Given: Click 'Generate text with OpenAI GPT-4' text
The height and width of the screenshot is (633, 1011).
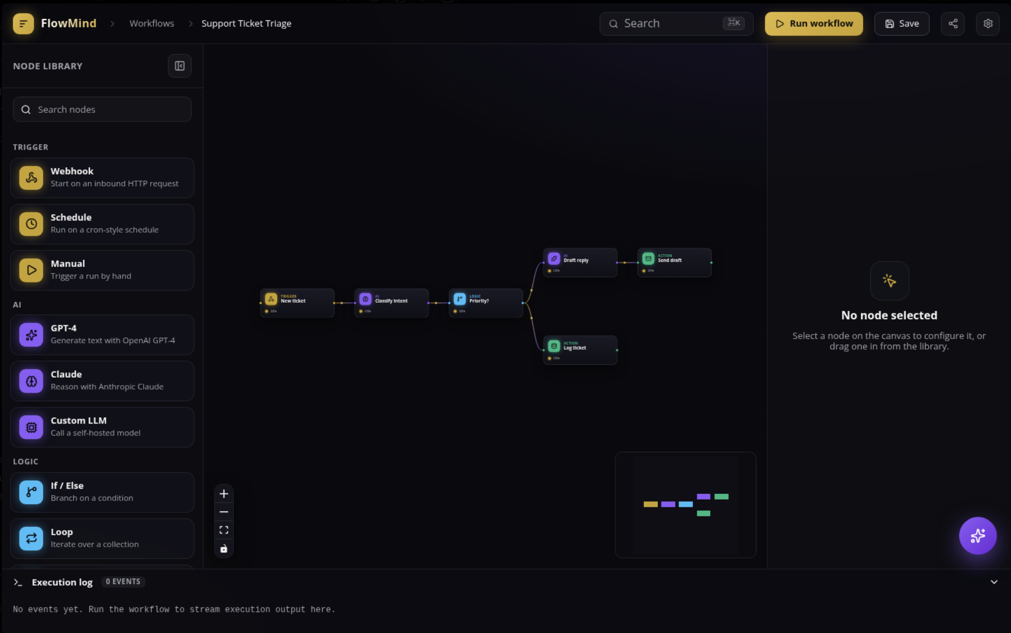Looking at the screenshot, I should pos(113,340).
